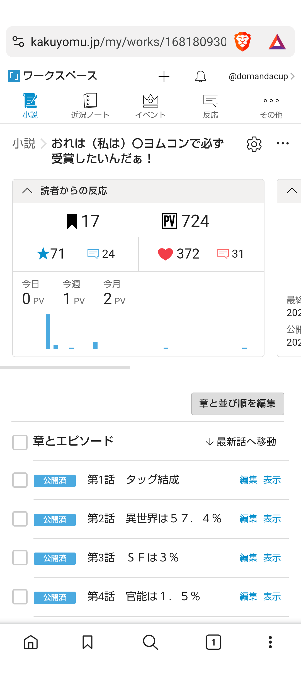Tap the plus icon to create new

coord(164,76)
